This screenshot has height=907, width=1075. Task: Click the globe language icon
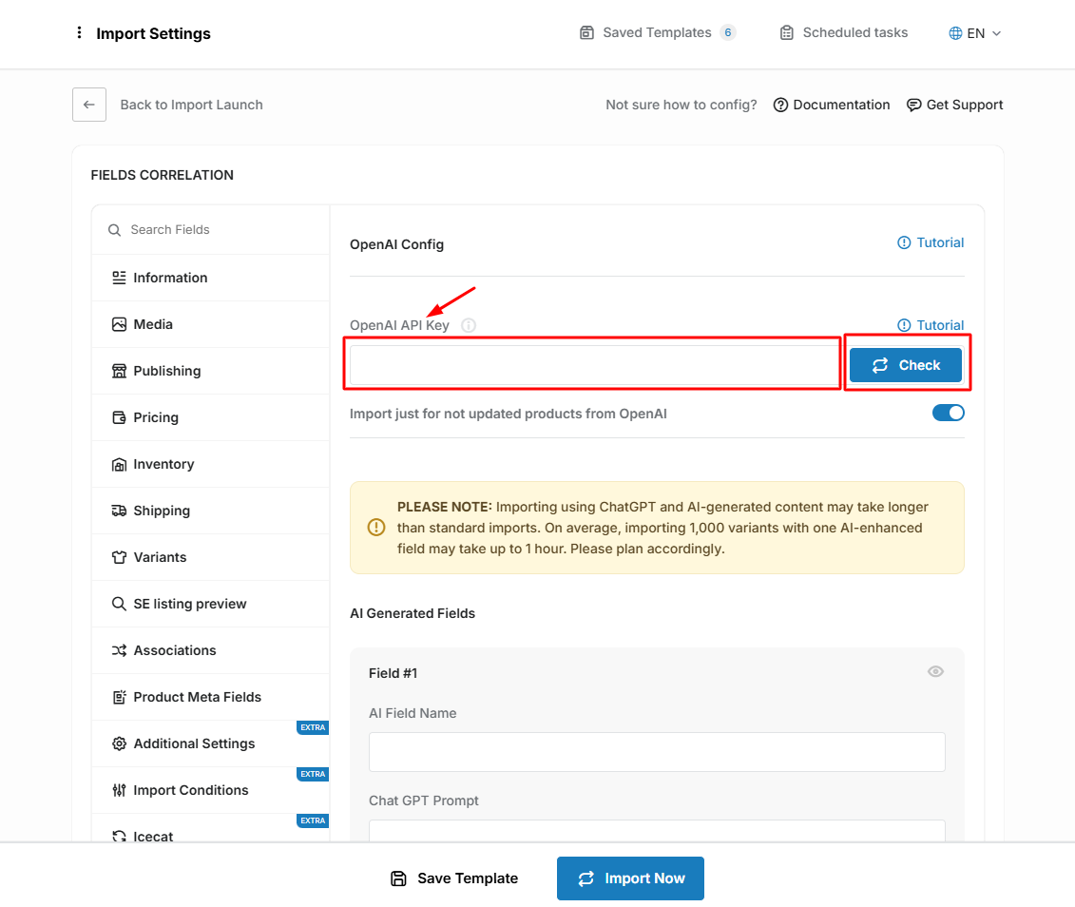coord(955,33)
